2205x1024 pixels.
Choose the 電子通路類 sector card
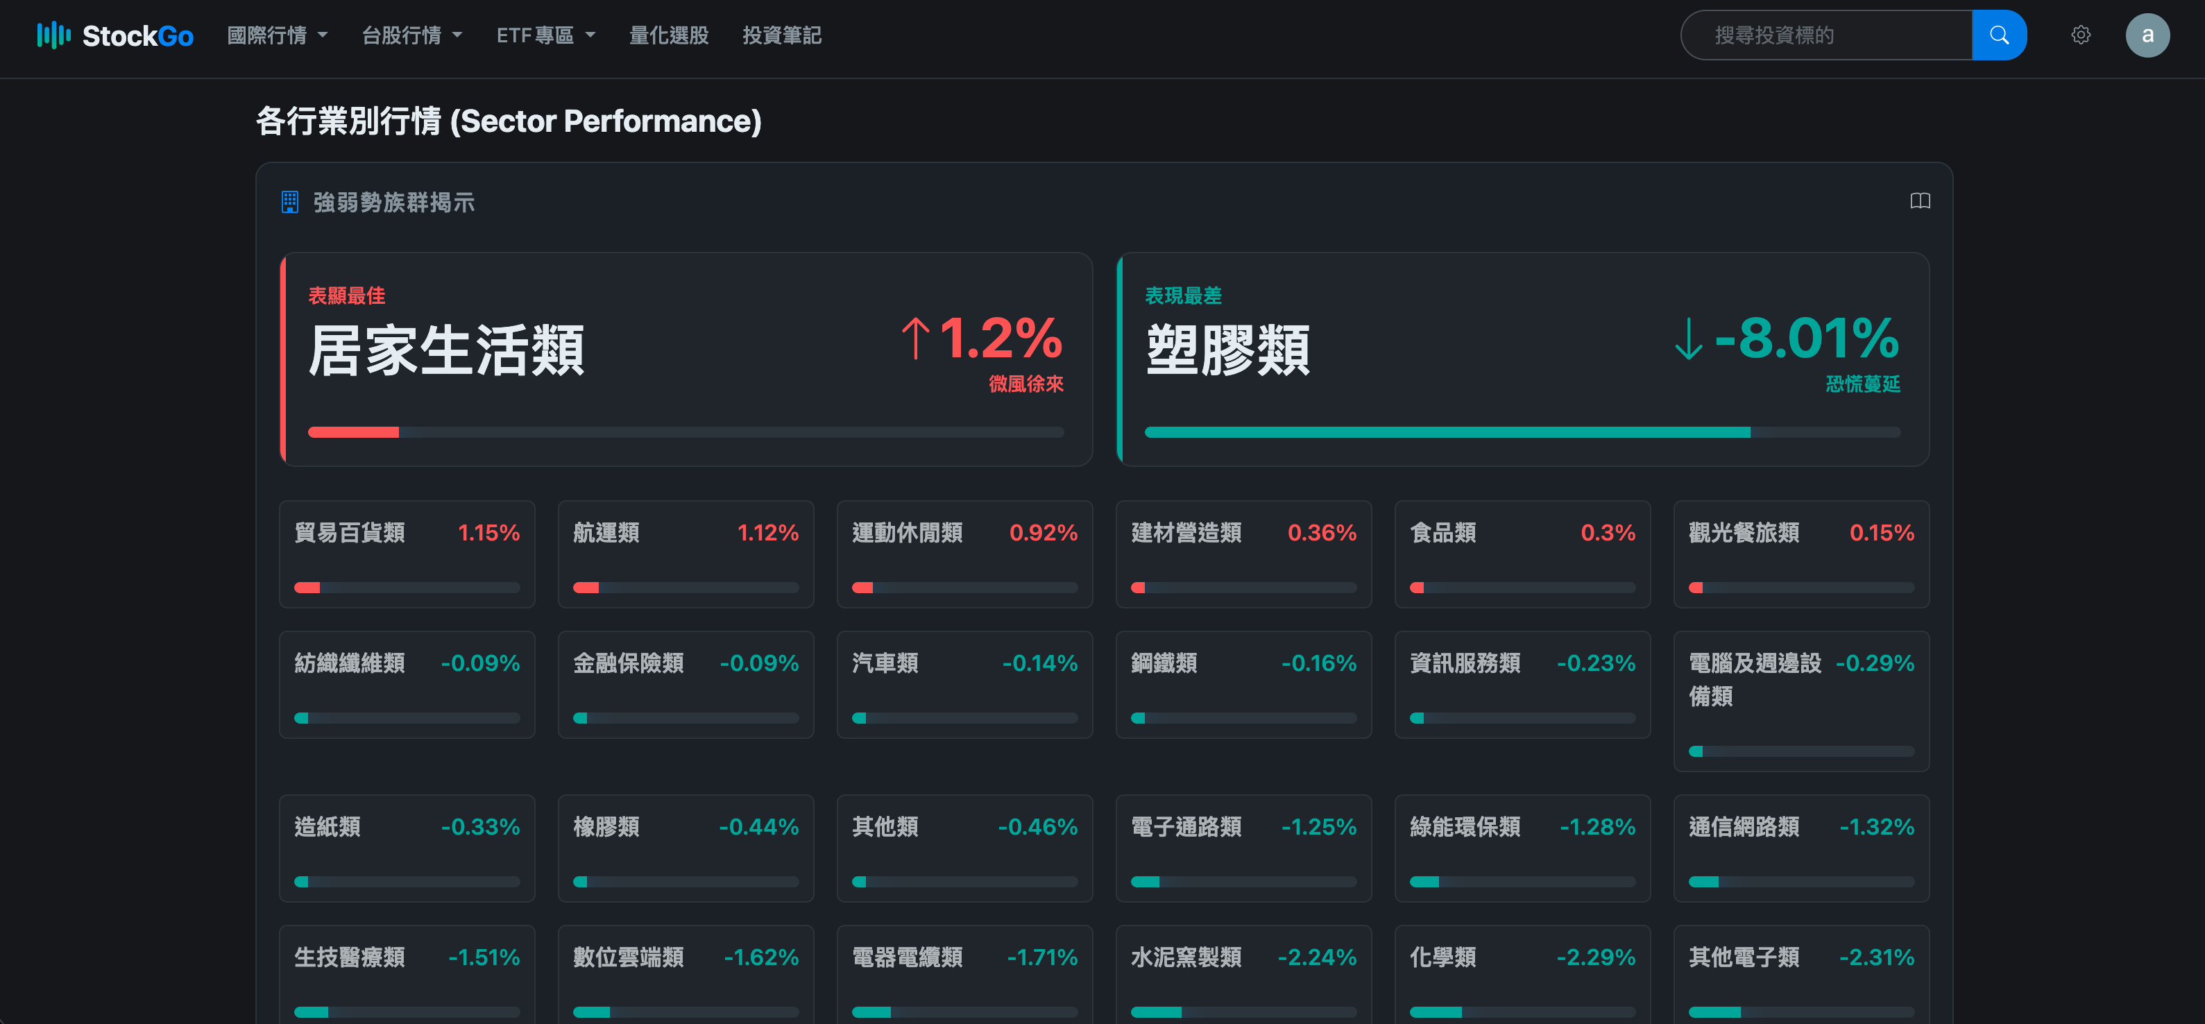point(1244,848)
